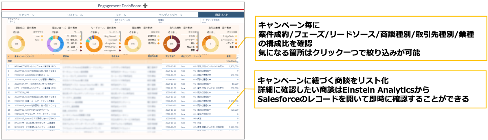Select 見込み客 in 取引先種別 legend
488x140 pixels.
pyautogui.click(x=192, y=47)
